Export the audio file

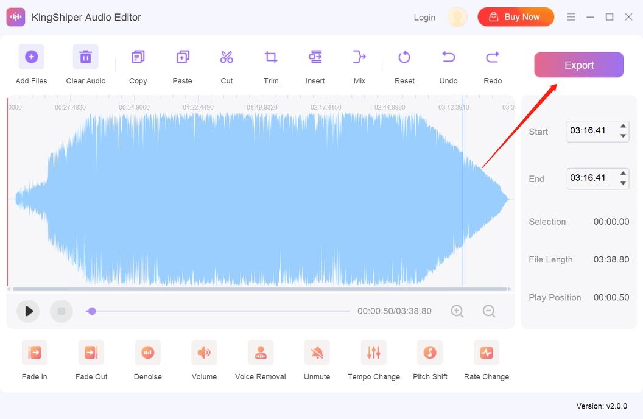pos(578,65)
